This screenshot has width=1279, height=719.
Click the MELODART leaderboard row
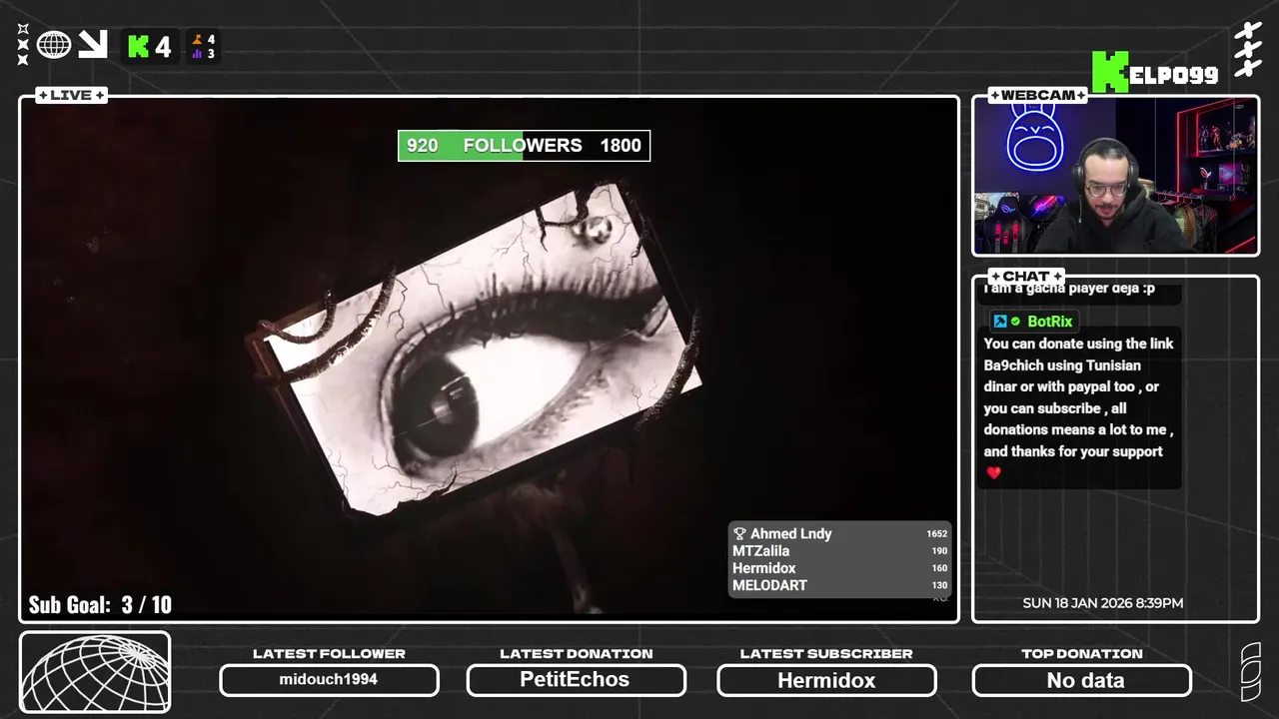click(x=839, y=585)
